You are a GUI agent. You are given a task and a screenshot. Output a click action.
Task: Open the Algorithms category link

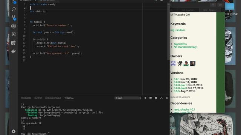[x=180, y=44]
